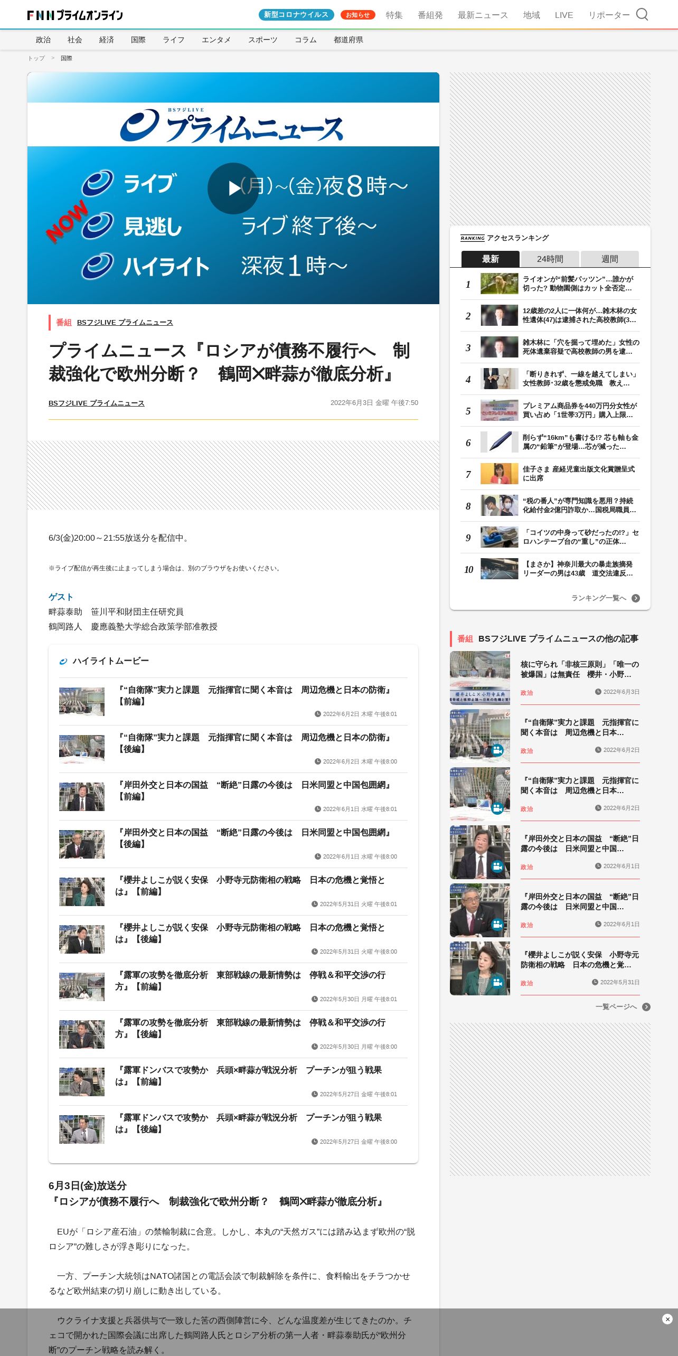Select the 政治 category
The image size is (678, 1356).
pyautogui.click(x=43, y=40)
